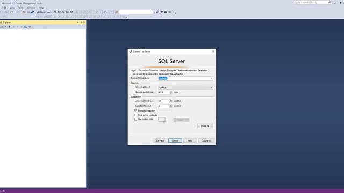The width and height of the screenshot is (344, 193).
Task: Open the Find combo dropdown in toolbar
Action: pyautogui.click(x=152, y=12)
